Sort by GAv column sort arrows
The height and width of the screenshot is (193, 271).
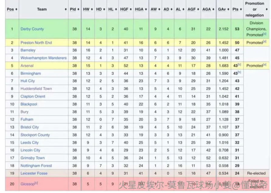tap(228, 9)
